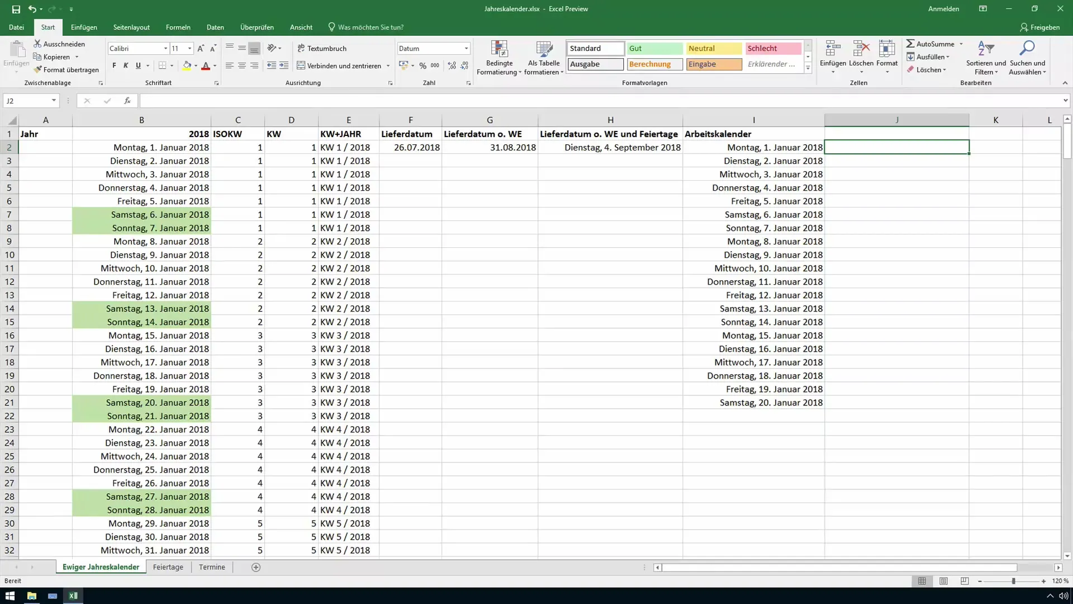Image resolution: width=1073 pixels, height=604 pixels.
Task: Click the insert function fx icon
Action: [x=127, y=101]
